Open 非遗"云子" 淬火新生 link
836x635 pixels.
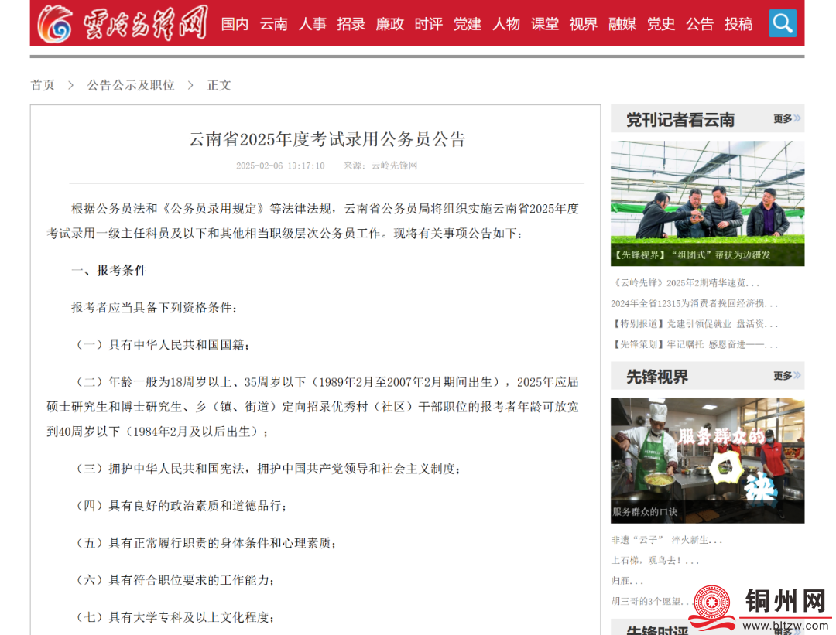click(666, 540)
